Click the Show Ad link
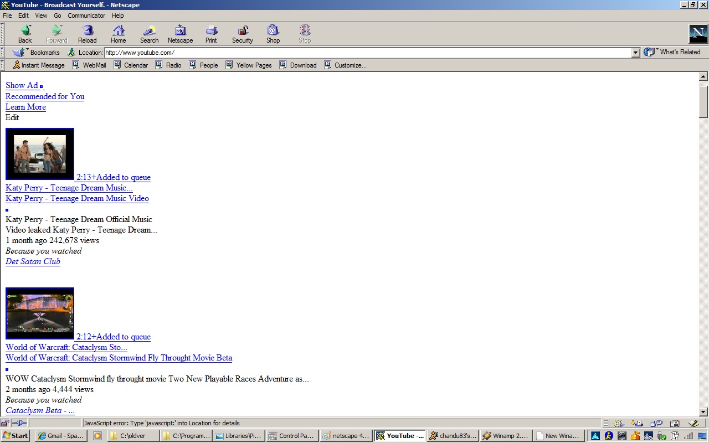 pyautogui.click(x=22, y=85)
